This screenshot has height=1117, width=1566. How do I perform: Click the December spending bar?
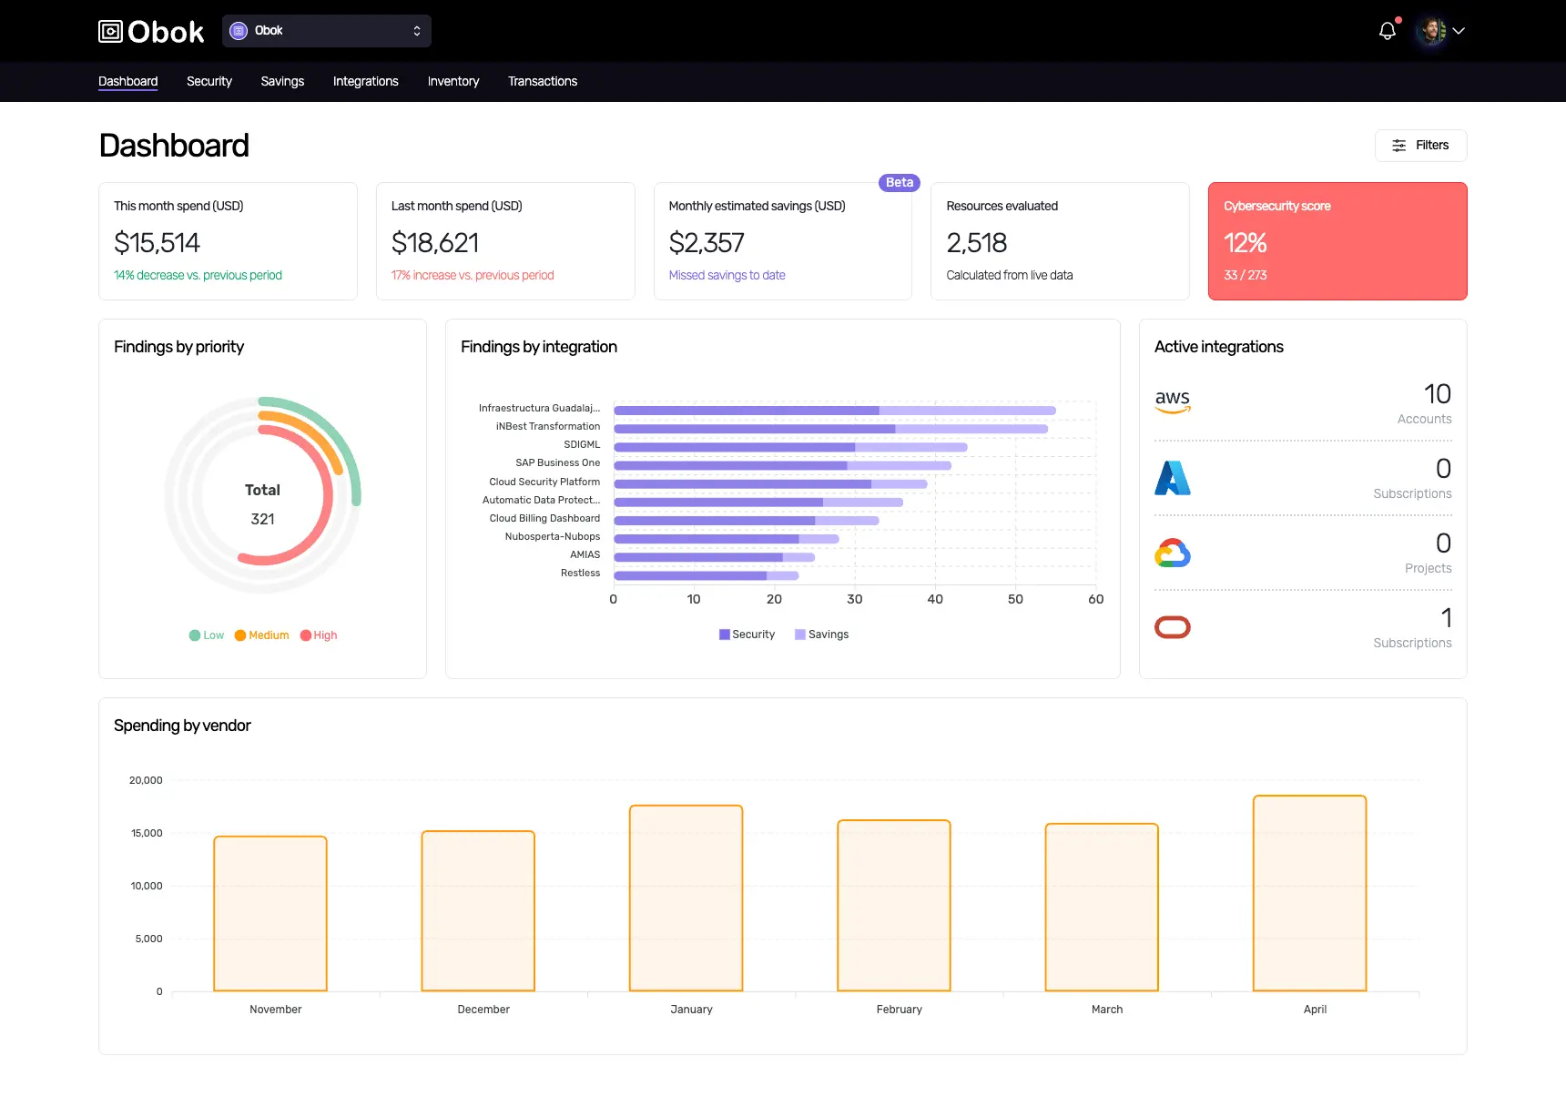478,910
